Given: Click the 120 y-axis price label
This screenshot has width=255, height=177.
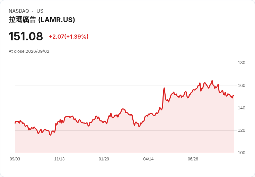Looking at the screenshot, I should [x=241, y=130].
